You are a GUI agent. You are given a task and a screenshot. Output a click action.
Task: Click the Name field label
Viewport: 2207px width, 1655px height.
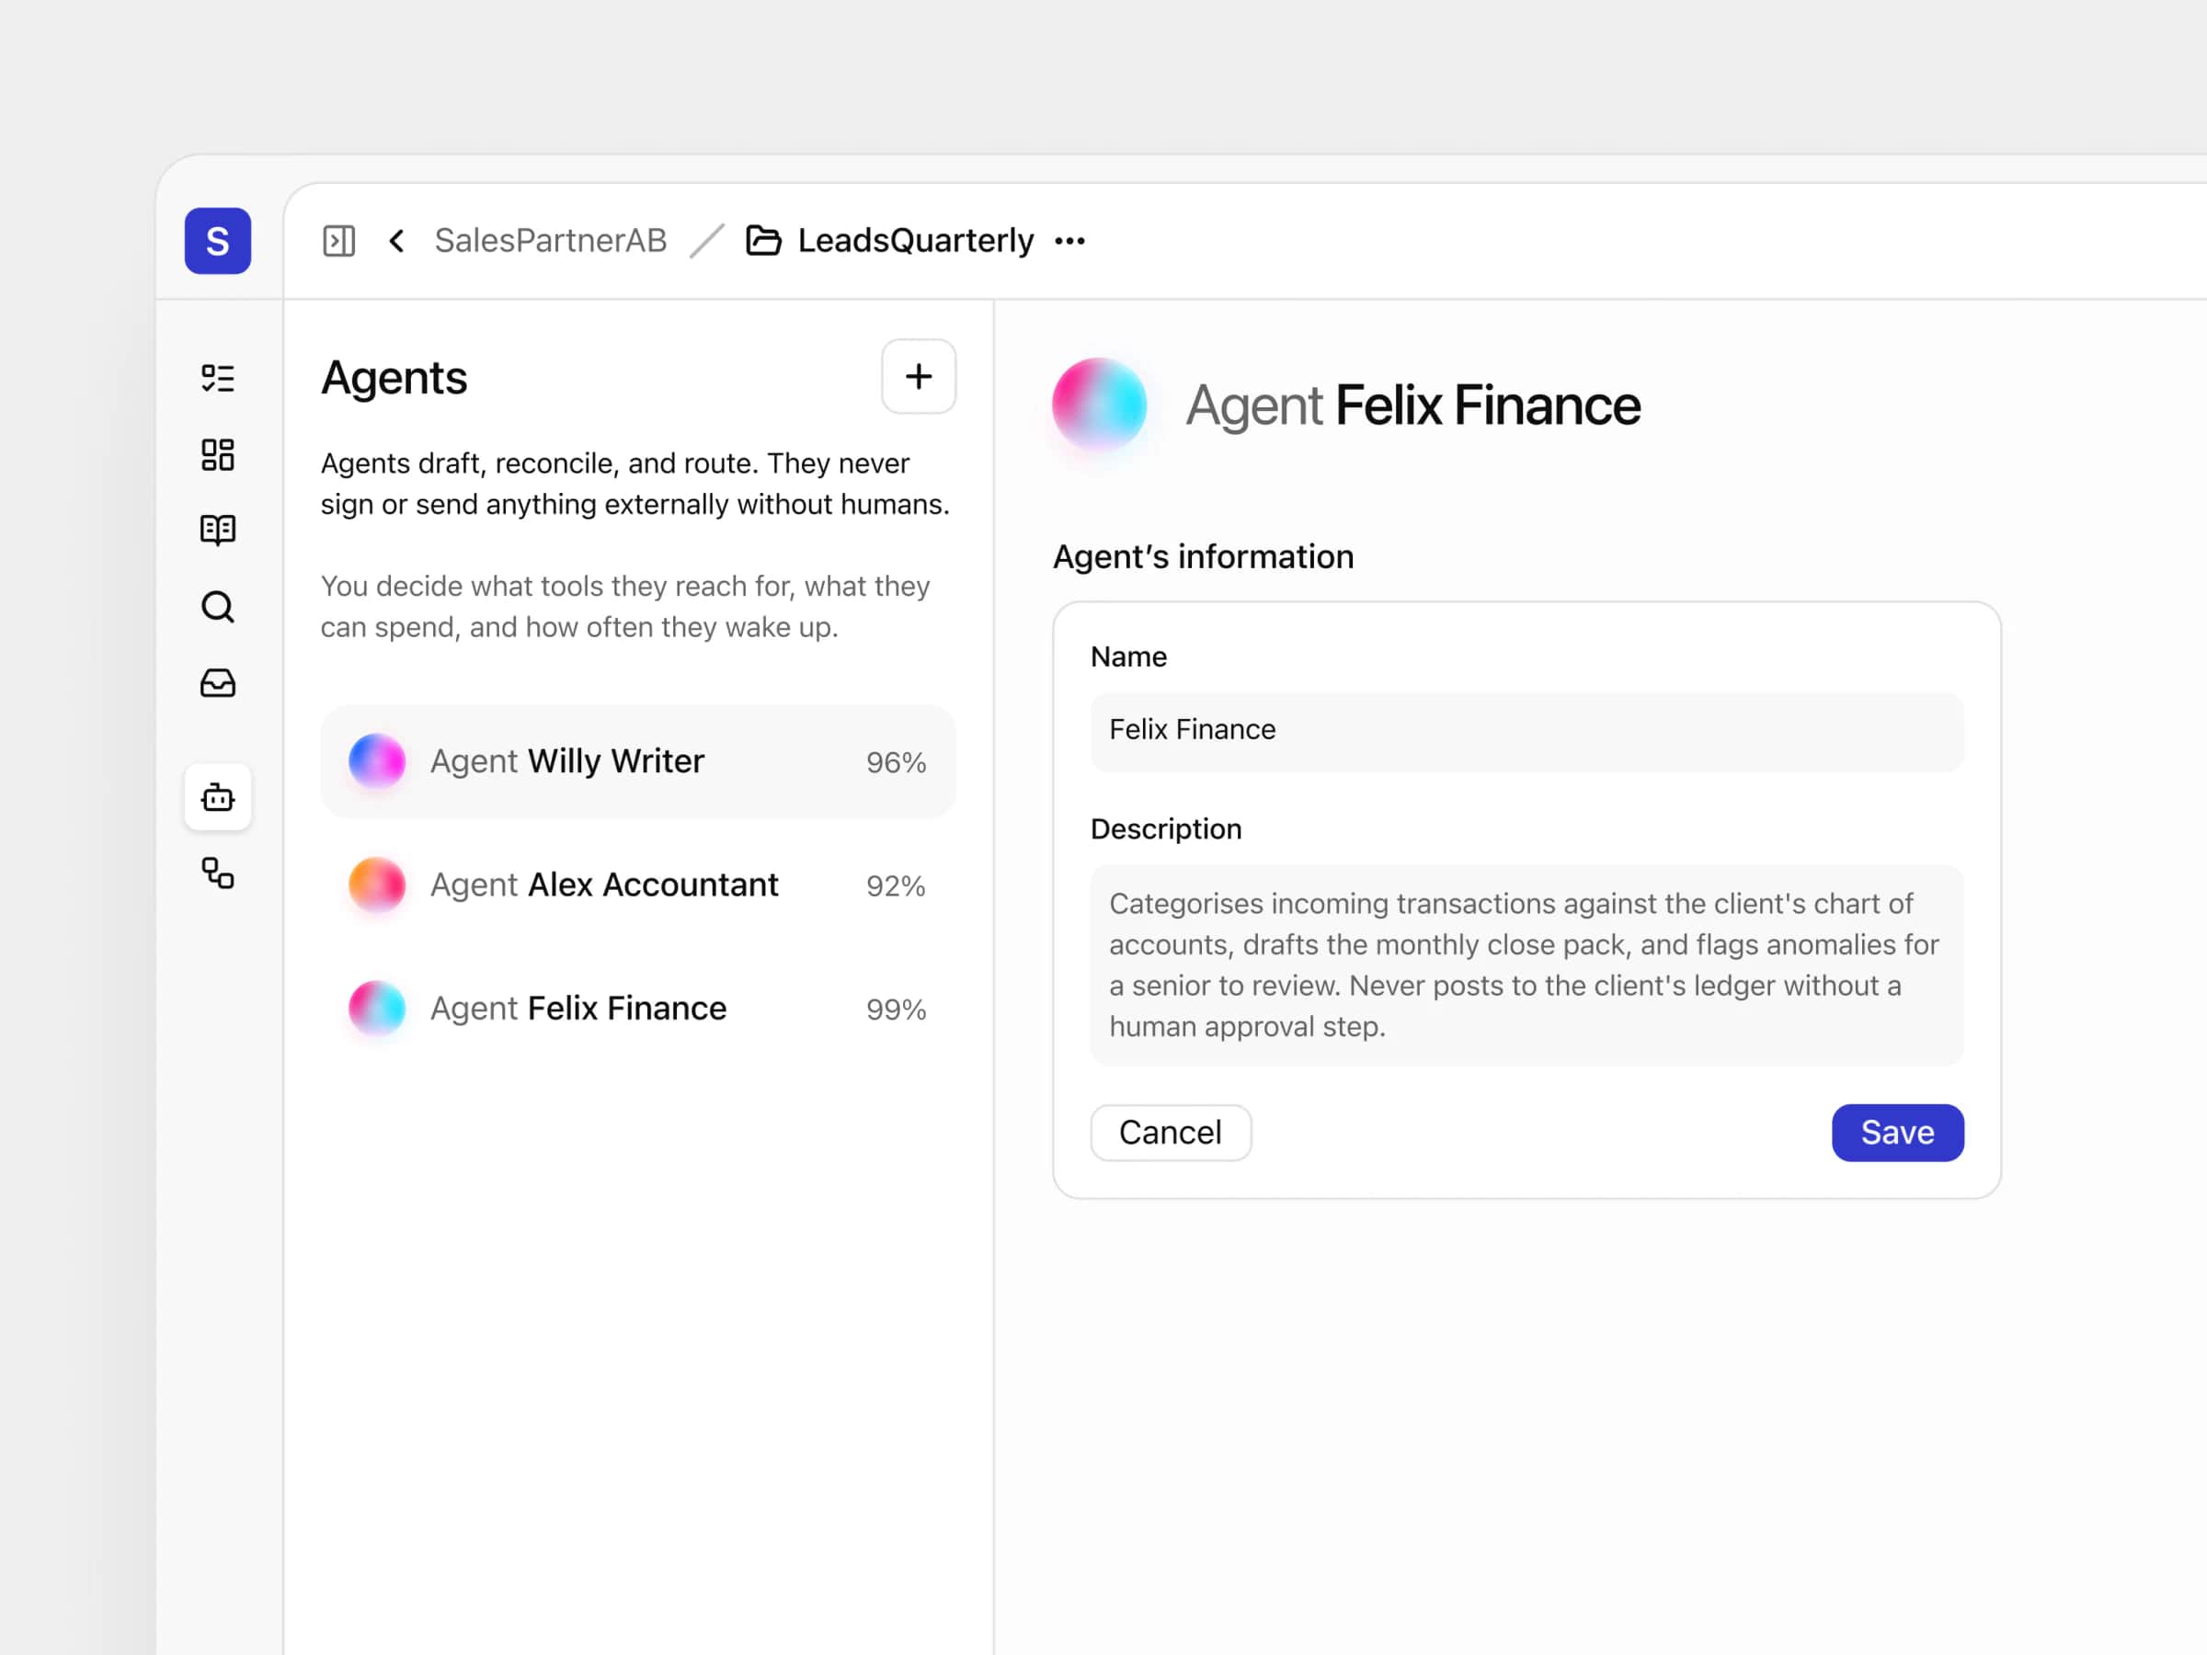click(x=1128, y=656)
